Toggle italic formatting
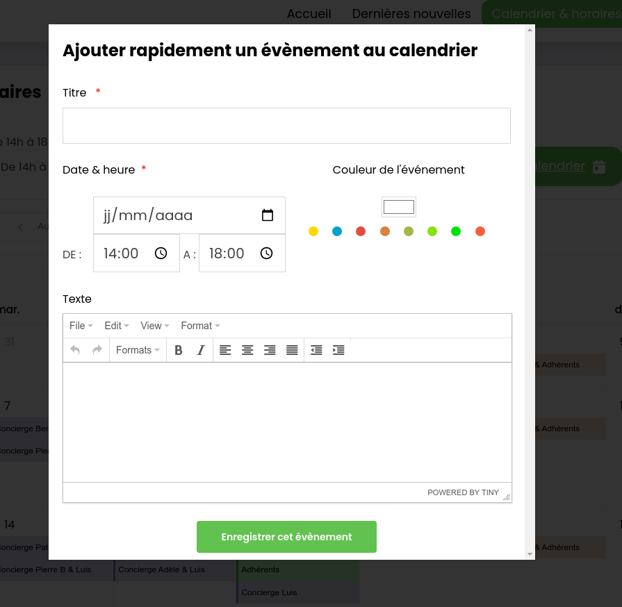622x607 pixels. click(x=201, y=350)
